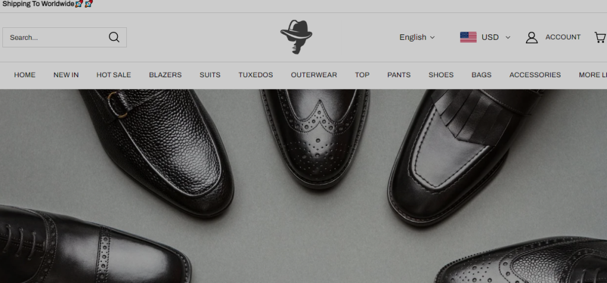Go to the HOME menu item
607x283 pixels.
point(25,75)
